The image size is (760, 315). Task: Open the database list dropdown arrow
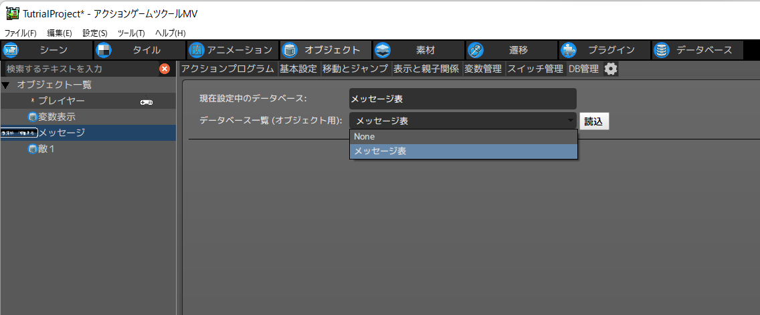570,121
